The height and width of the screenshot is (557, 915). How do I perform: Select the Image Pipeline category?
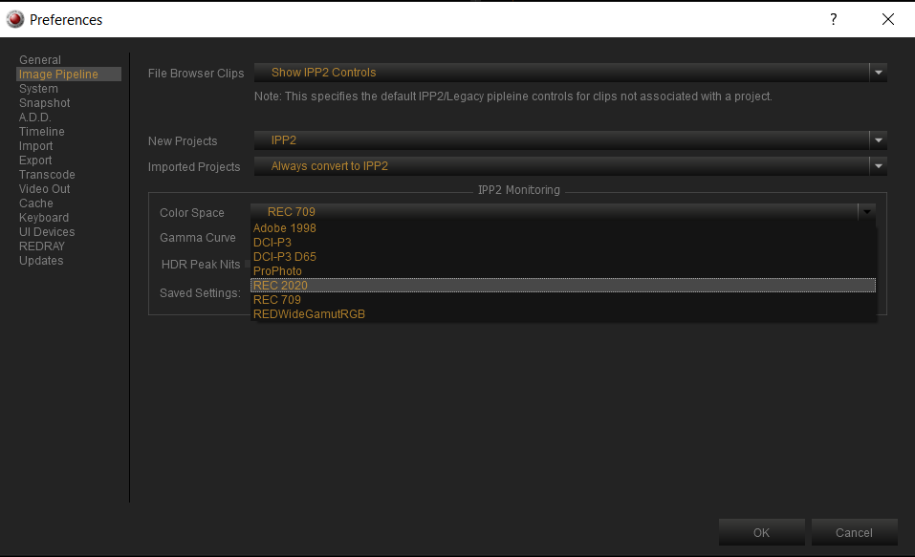69,75
